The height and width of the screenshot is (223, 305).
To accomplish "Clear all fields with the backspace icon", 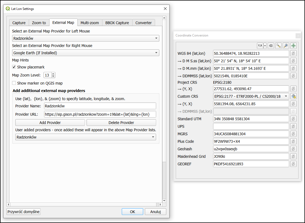I will coord(271,46).
